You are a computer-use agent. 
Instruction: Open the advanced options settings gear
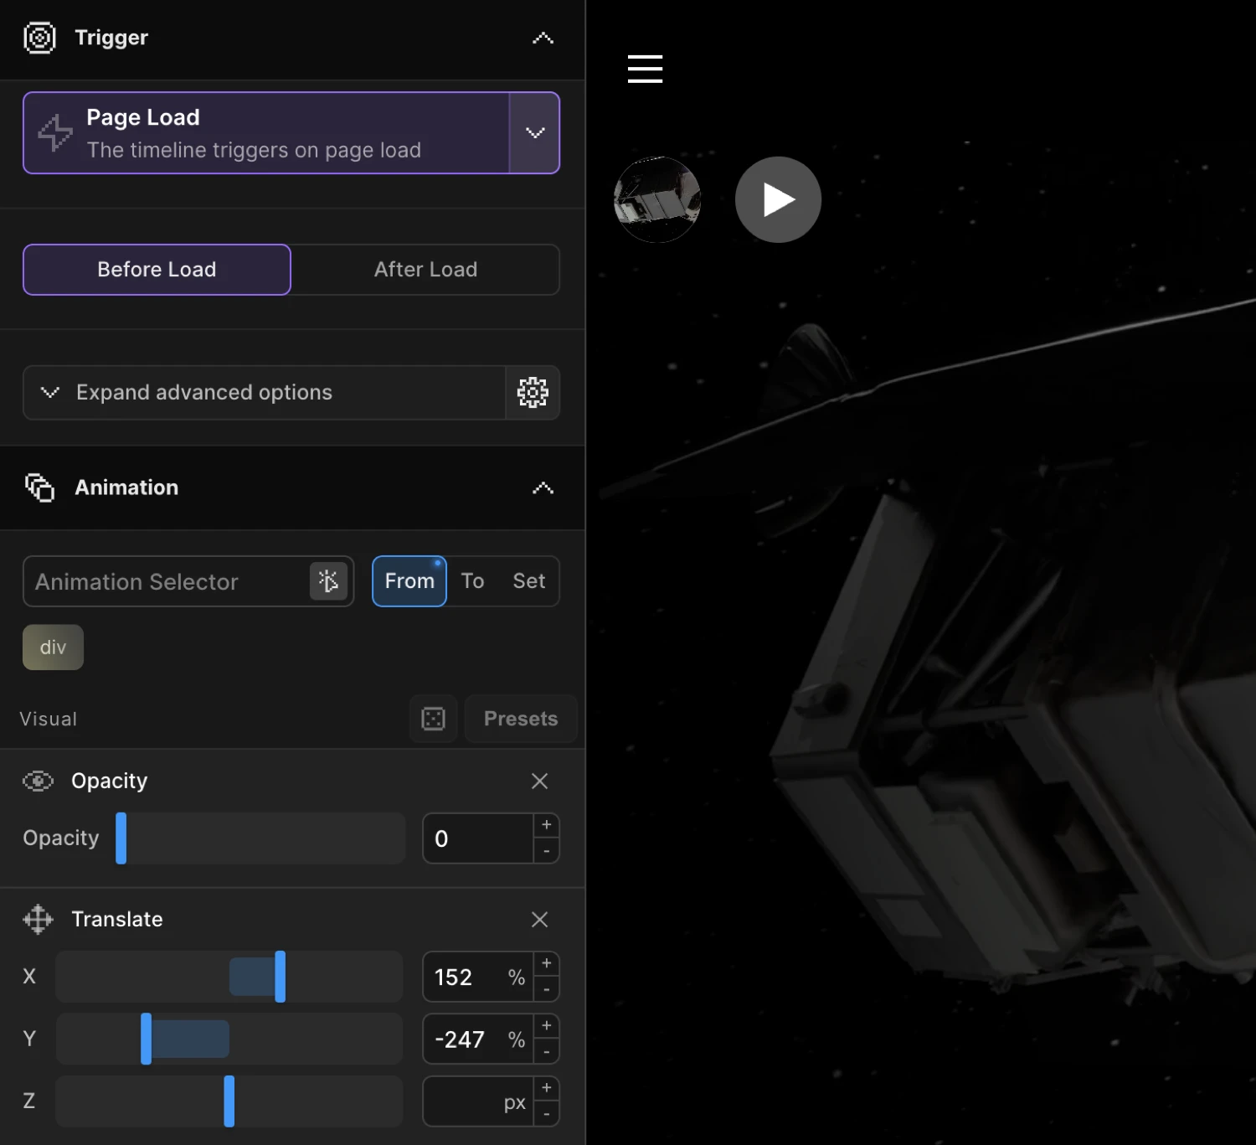click(533, 392)
